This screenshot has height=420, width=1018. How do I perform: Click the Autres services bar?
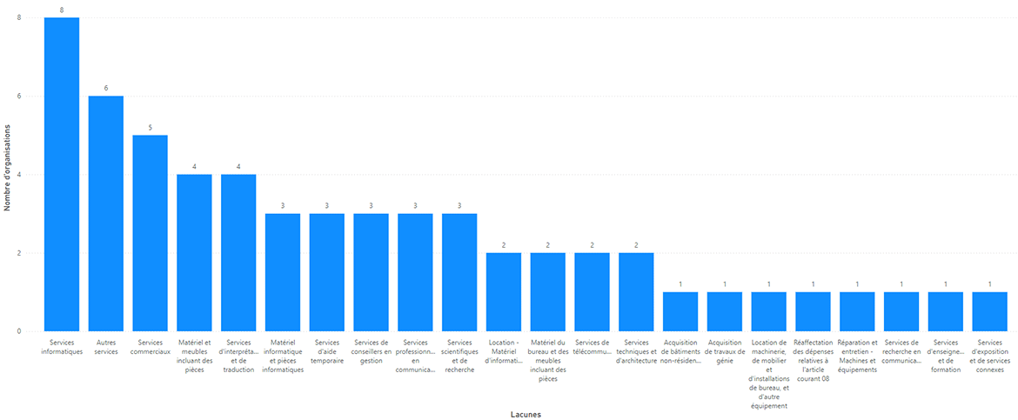[x=106, y=214]
